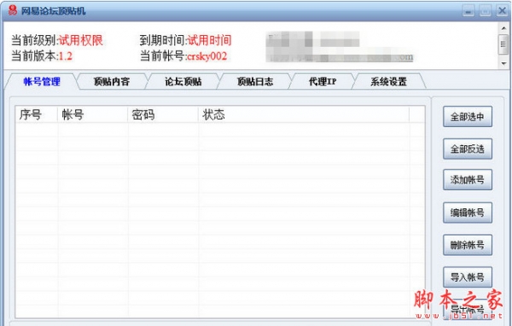Viewport: 512px width, 326px height.
Task: Click the blurred website link ending .com
Action: pyautogui.click(x=340, y=58)
